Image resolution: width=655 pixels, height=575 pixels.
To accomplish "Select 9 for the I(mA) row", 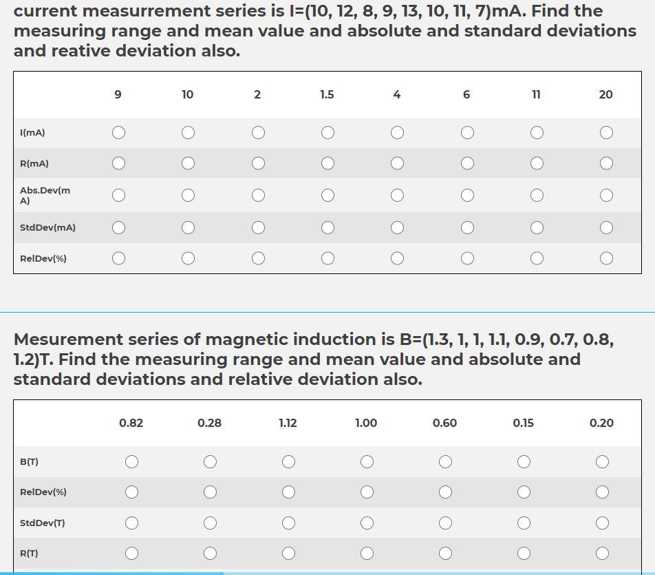I will (118, 133).
